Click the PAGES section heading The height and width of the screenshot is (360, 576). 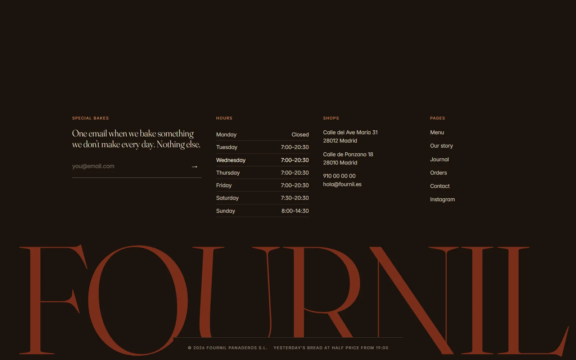pos(437,118)
